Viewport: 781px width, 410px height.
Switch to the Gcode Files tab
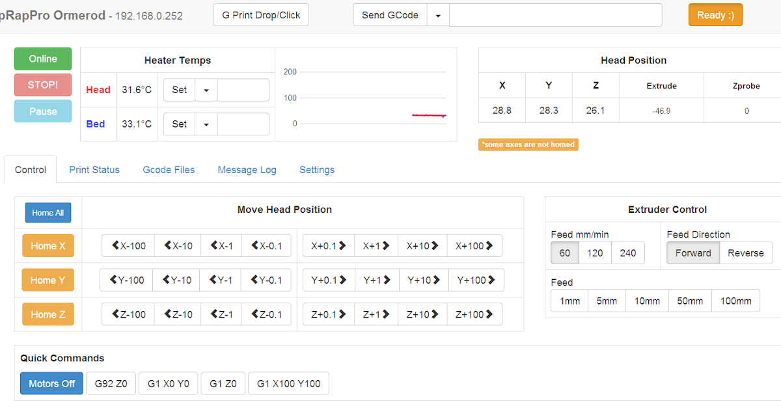point(169,169)
